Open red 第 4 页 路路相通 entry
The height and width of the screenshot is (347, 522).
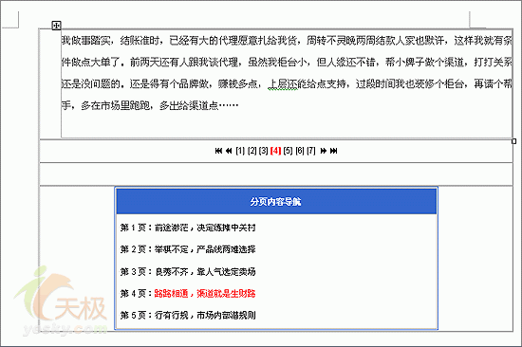coord(188,294)
